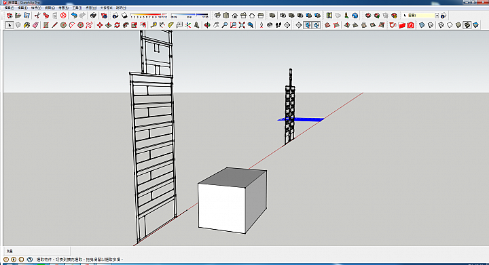Save the model with the floppy disk icon

[x=26, y=15]
